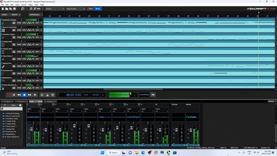Arm the Tabular Bells track 5 for recording
Viewport: 277px width, 156px height.
[37, 52]
